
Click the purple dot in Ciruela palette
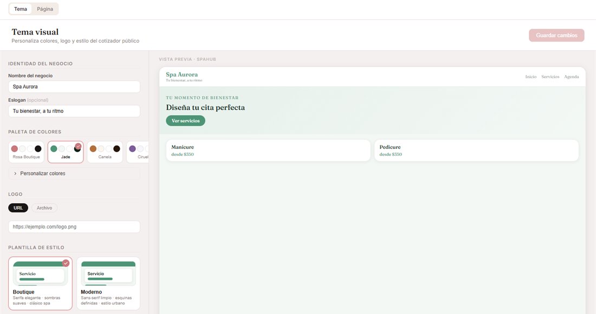coord(132,149)
